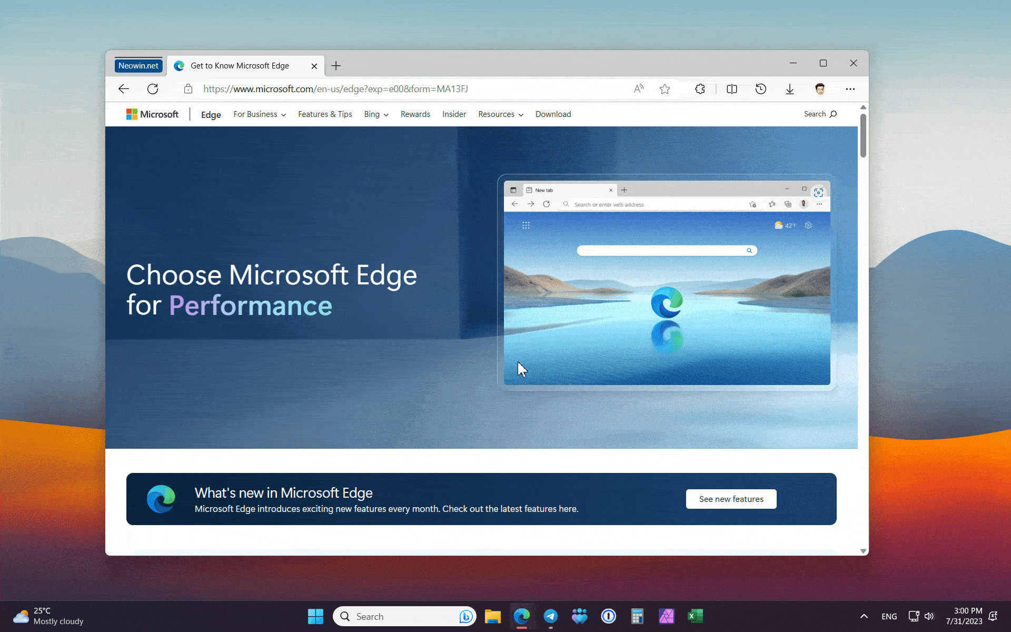Expand the Bing menu dropdown
Viewport: 1011px width, 632px height.
coord(376,114)
